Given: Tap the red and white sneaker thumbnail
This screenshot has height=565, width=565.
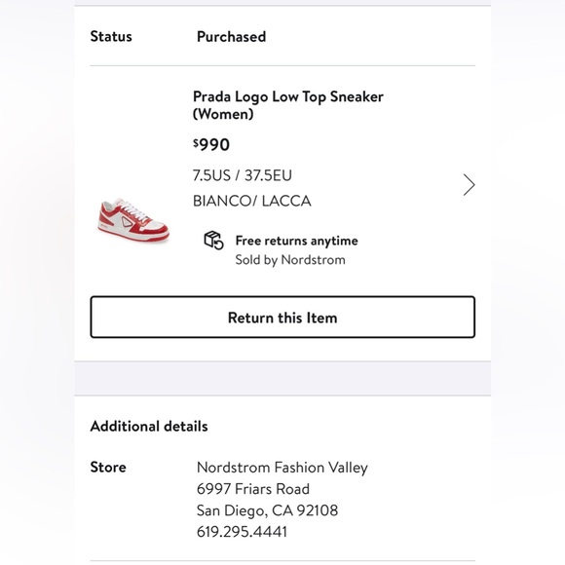Looking at the screenshot, I should (133, 219).
